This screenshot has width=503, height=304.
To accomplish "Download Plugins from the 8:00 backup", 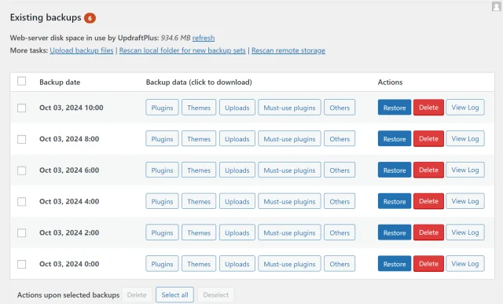I will [x=162, y=138].
